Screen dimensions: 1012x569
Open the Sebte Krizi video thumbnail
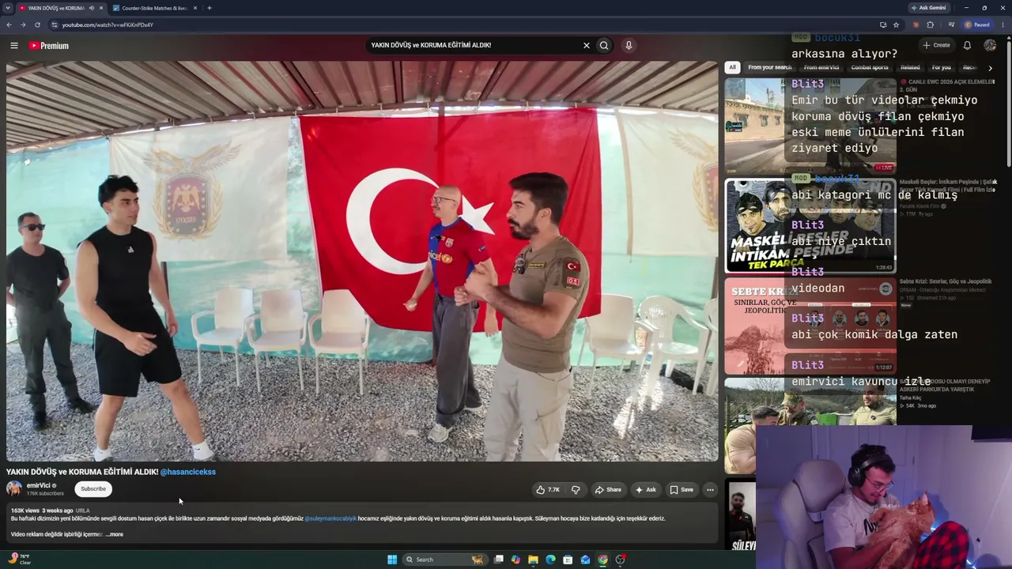tap(810, 326)
